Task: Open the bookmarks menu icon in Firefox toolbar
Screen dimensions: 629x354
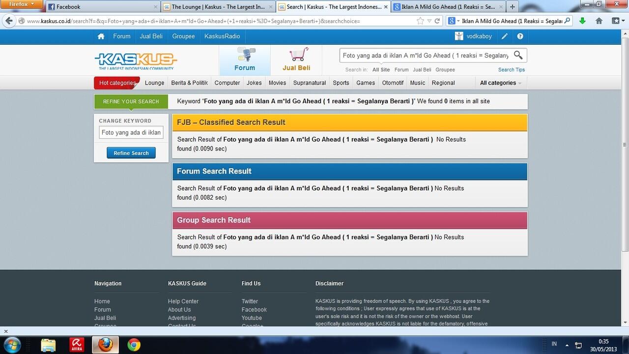Action: [x=617, y=21]
